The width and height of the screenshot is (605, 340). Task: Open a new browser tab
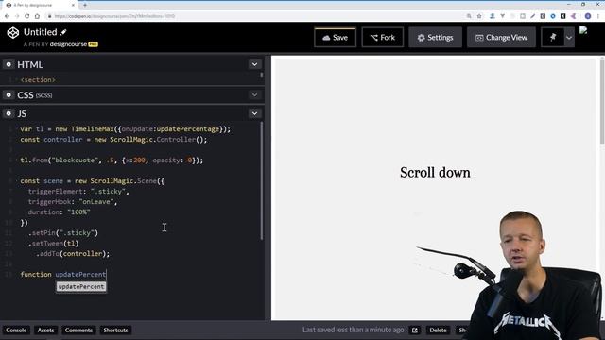[x=85, y=5]
